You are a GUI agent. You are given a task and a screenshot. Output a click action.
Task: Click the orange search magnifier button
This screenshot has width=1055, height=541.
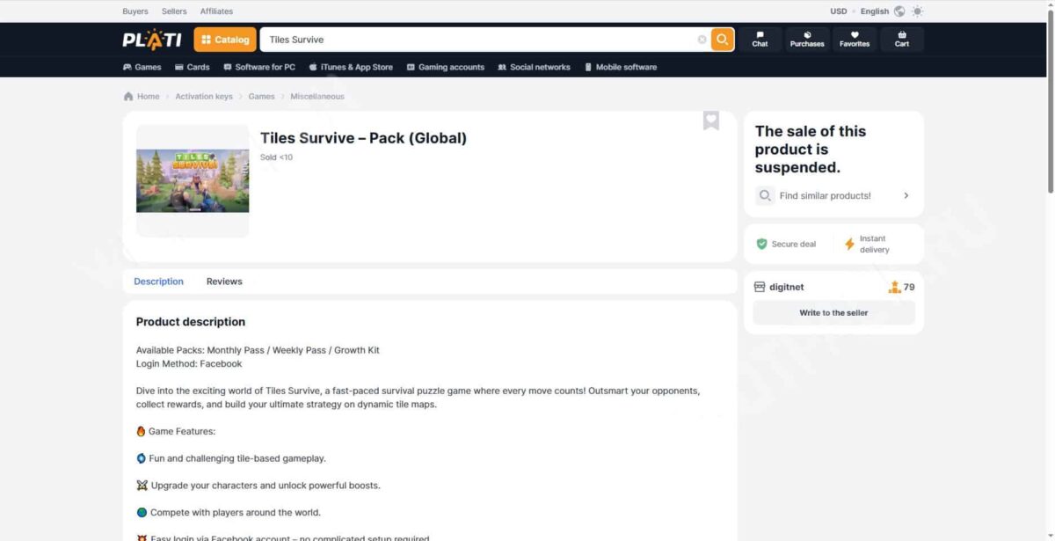(722, 40)
